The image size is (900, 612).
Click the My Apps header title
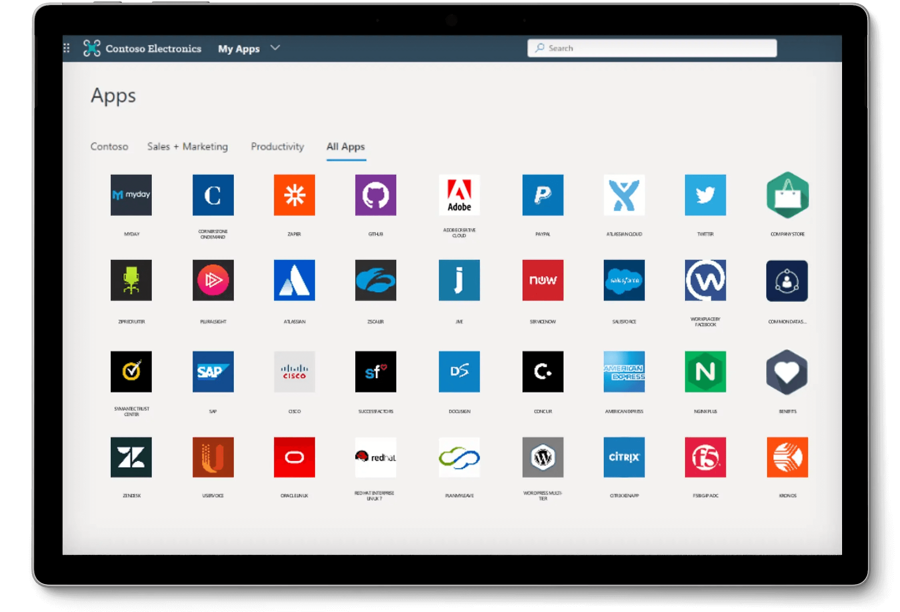pyautogui.click(x=239, y=49)
